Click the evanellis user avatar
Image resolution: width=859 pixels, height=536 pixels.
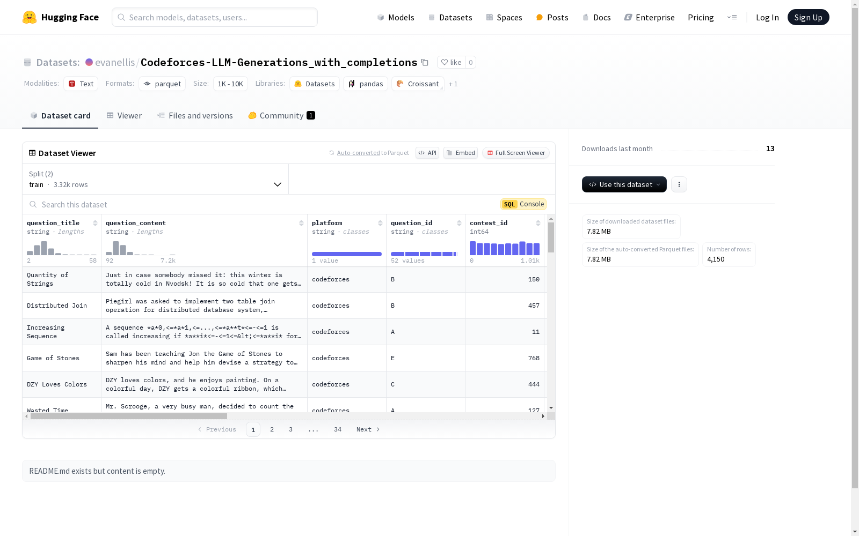(x=89, y=62)
